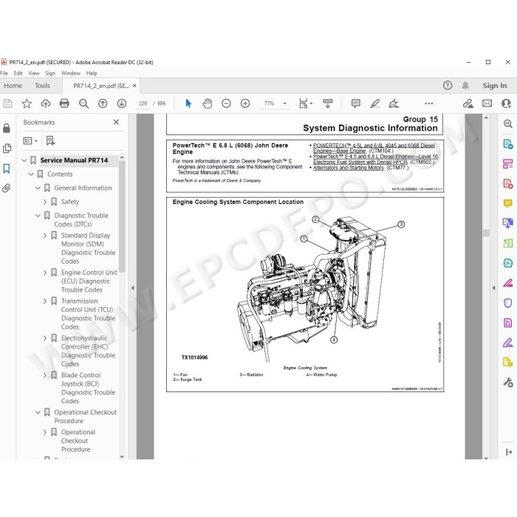Expand Blade Control Joystick (BCJ) bookmark
This screenshot has width=517, height=517.
pyautogui.click(x=45, y=375)
